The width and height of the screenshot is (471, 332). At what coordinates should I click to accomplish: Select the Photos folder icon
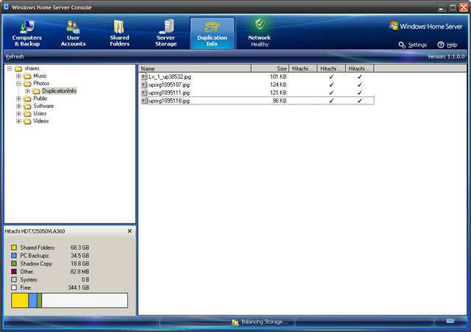click(27, 84)
